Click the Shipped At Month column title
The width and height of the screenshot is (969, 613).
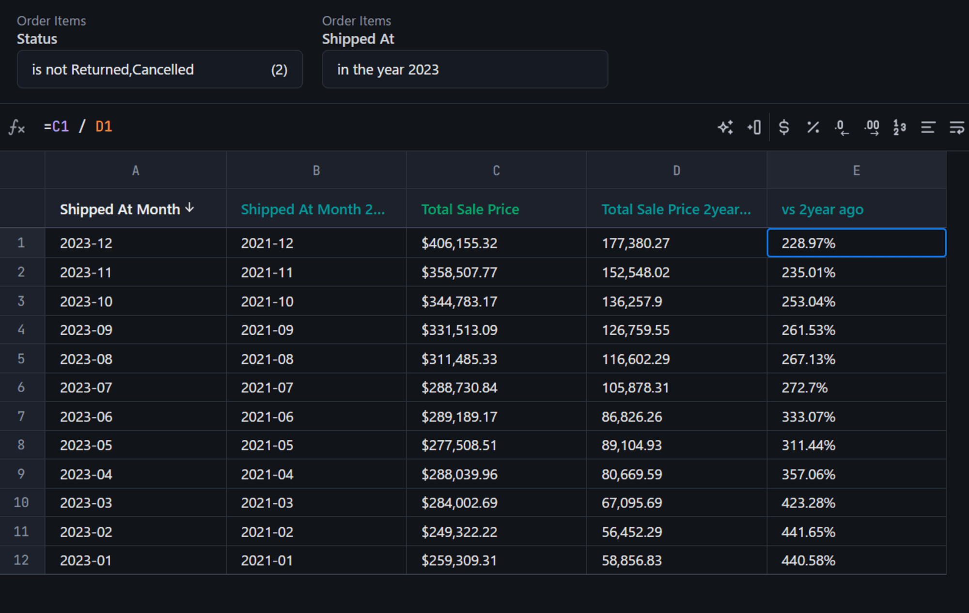120,209
